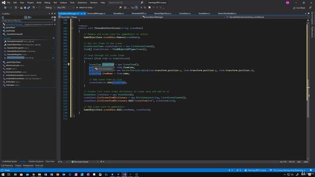Switch to the Solution Explorer tab
The width and height of the screenshot is (315, 177).
[36, 162]
